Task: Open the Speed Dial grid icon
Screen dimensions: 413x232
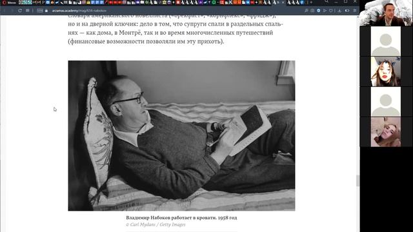Action: click(x=28, y=10)
